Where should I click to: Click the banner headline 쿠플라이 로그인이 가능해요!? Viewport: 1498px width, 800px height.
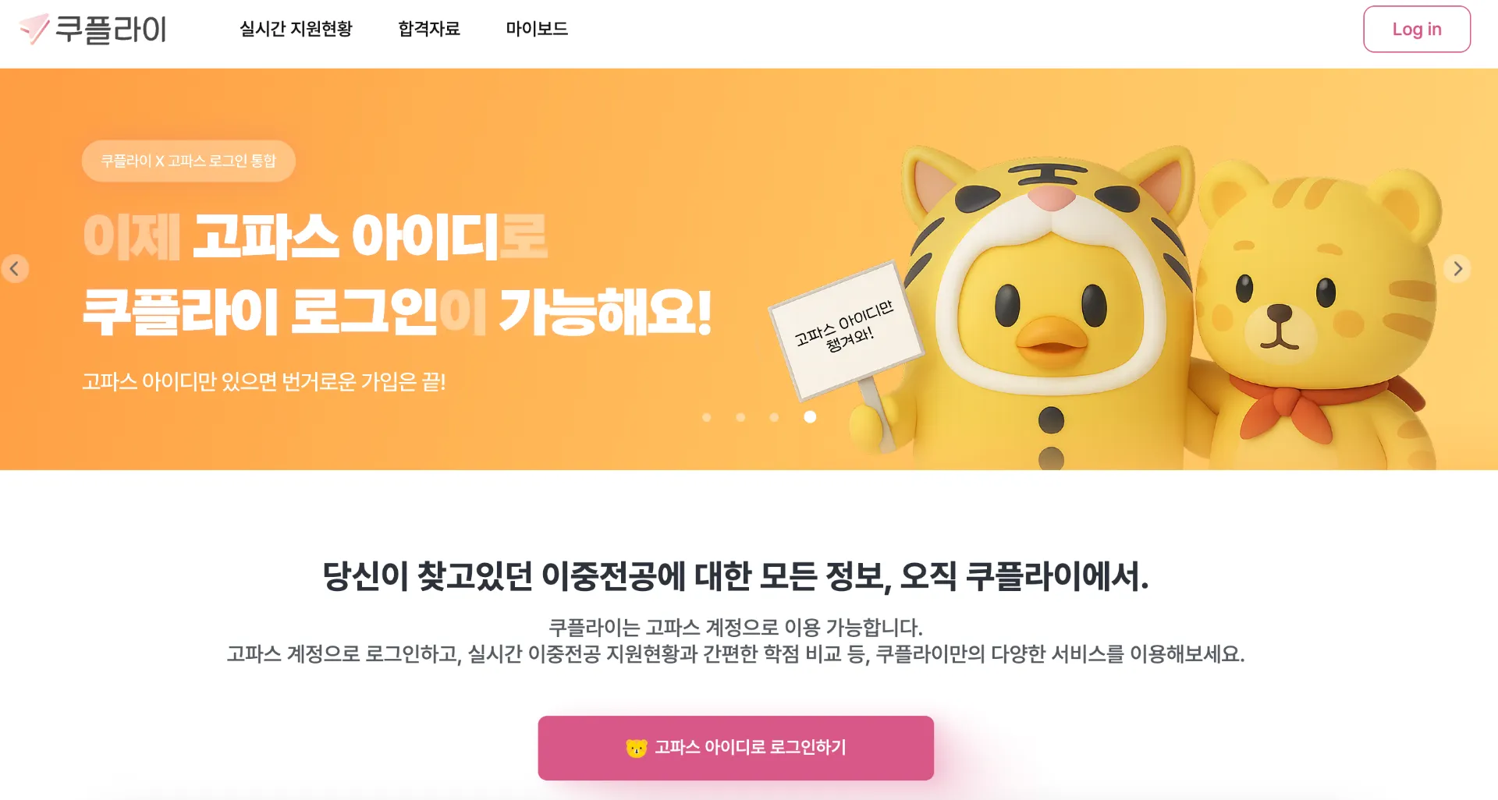(x=397, y=312)
